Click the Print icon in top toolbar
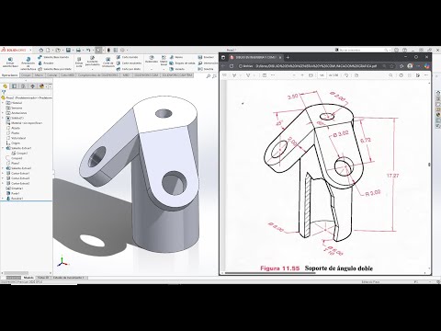Image resolution: width=441 pixels, height=331 pixels. click(78, 50)
